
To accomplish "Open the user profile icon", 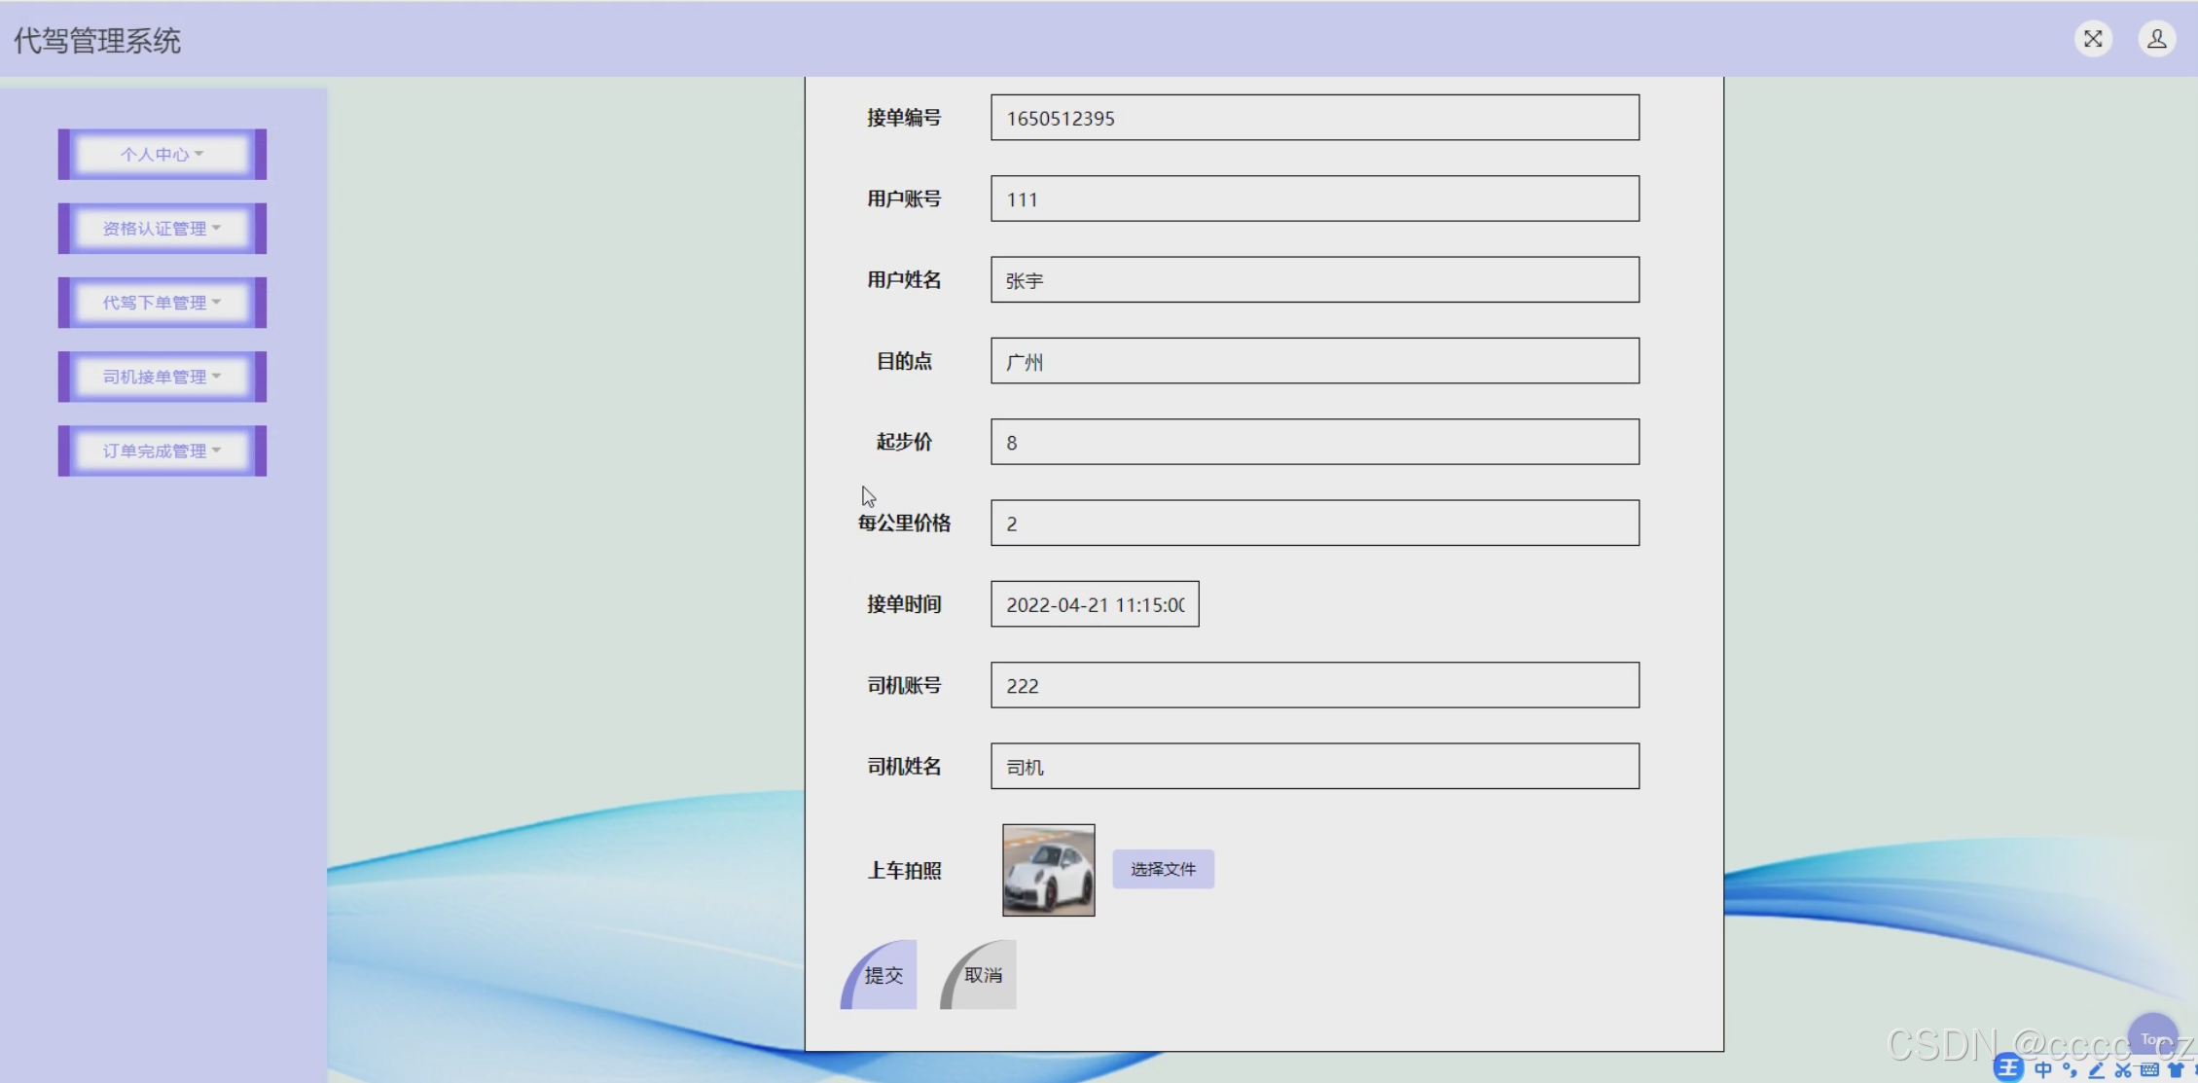I will click(2156, 39).
